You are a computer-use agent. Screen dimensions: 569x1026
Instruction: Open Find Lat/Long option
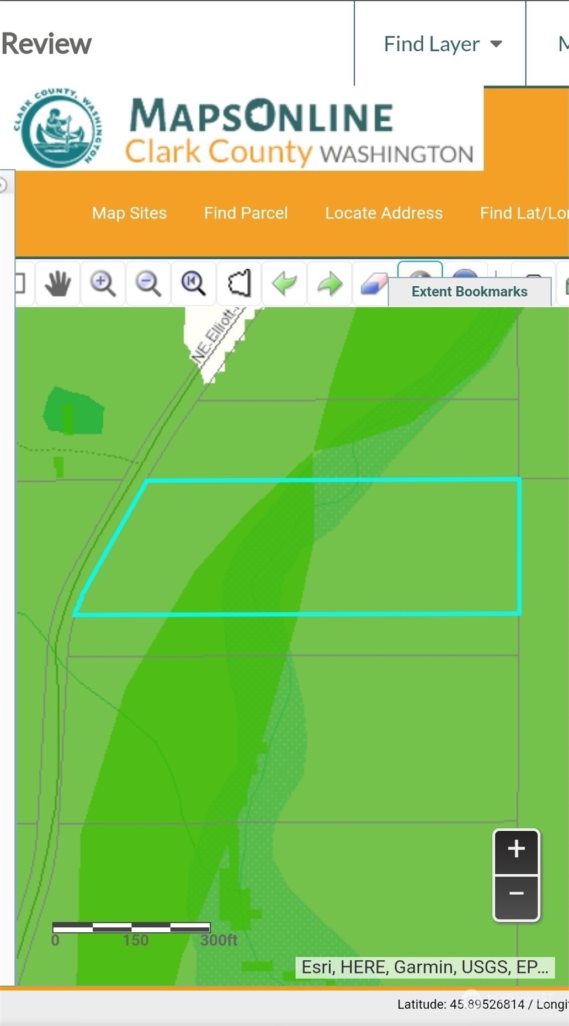[523, 213]
